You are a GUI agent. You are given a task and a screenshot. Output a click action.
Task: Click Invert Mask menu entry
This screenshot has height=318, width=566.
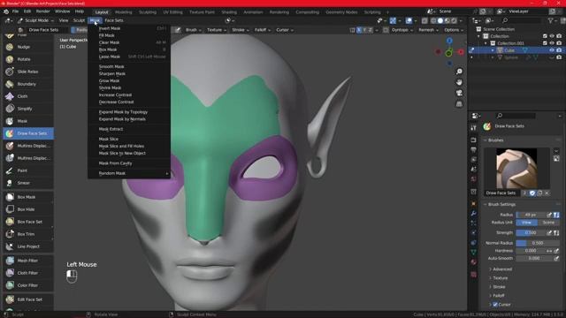129,28
